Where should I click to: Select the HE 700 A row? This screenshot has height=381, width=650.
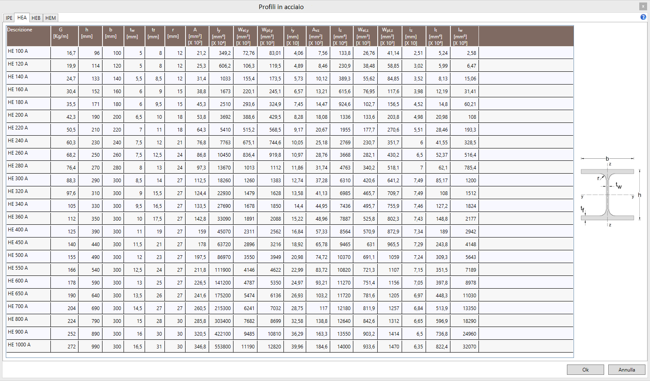click(290, 308)
